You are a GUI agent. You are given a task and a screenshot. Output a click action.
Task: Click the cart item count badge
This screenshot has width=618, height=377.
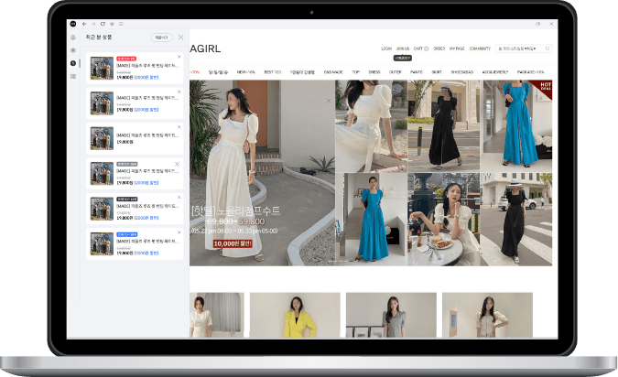click(x=426, y=48)
